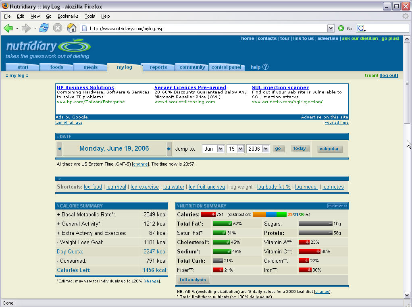Expand the address bar URL dropdown
The width and height of the screenshot is (412, 307).
331,28
